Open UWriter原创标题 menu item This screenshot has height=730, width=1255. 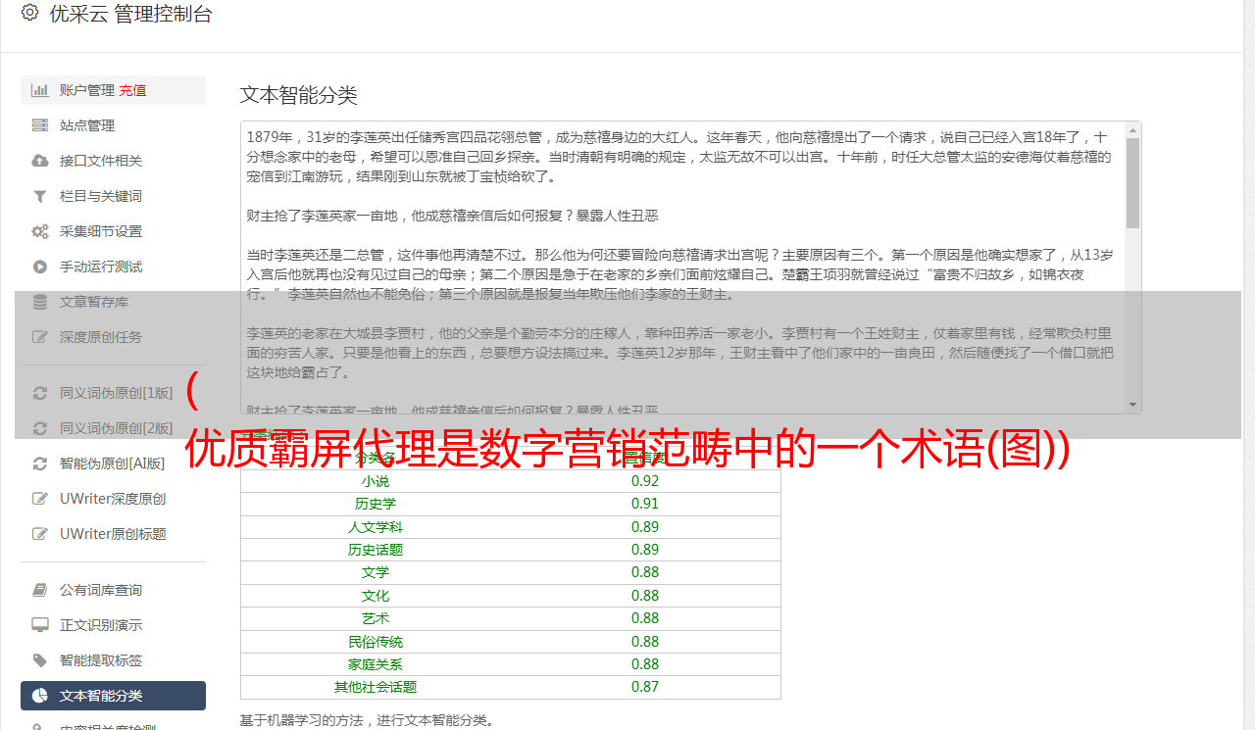click(113, 534)
